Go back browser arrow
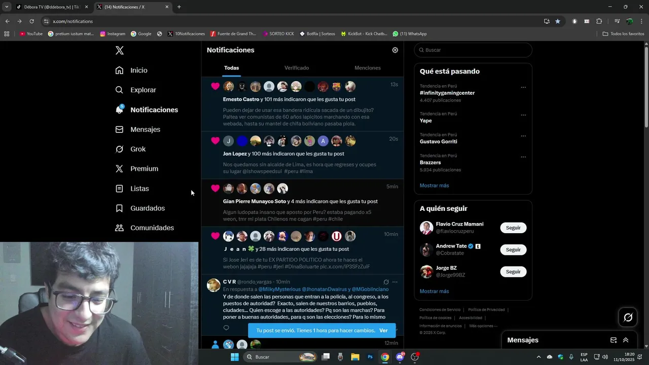This screenshot has width=649, height=365. point(7,21)
